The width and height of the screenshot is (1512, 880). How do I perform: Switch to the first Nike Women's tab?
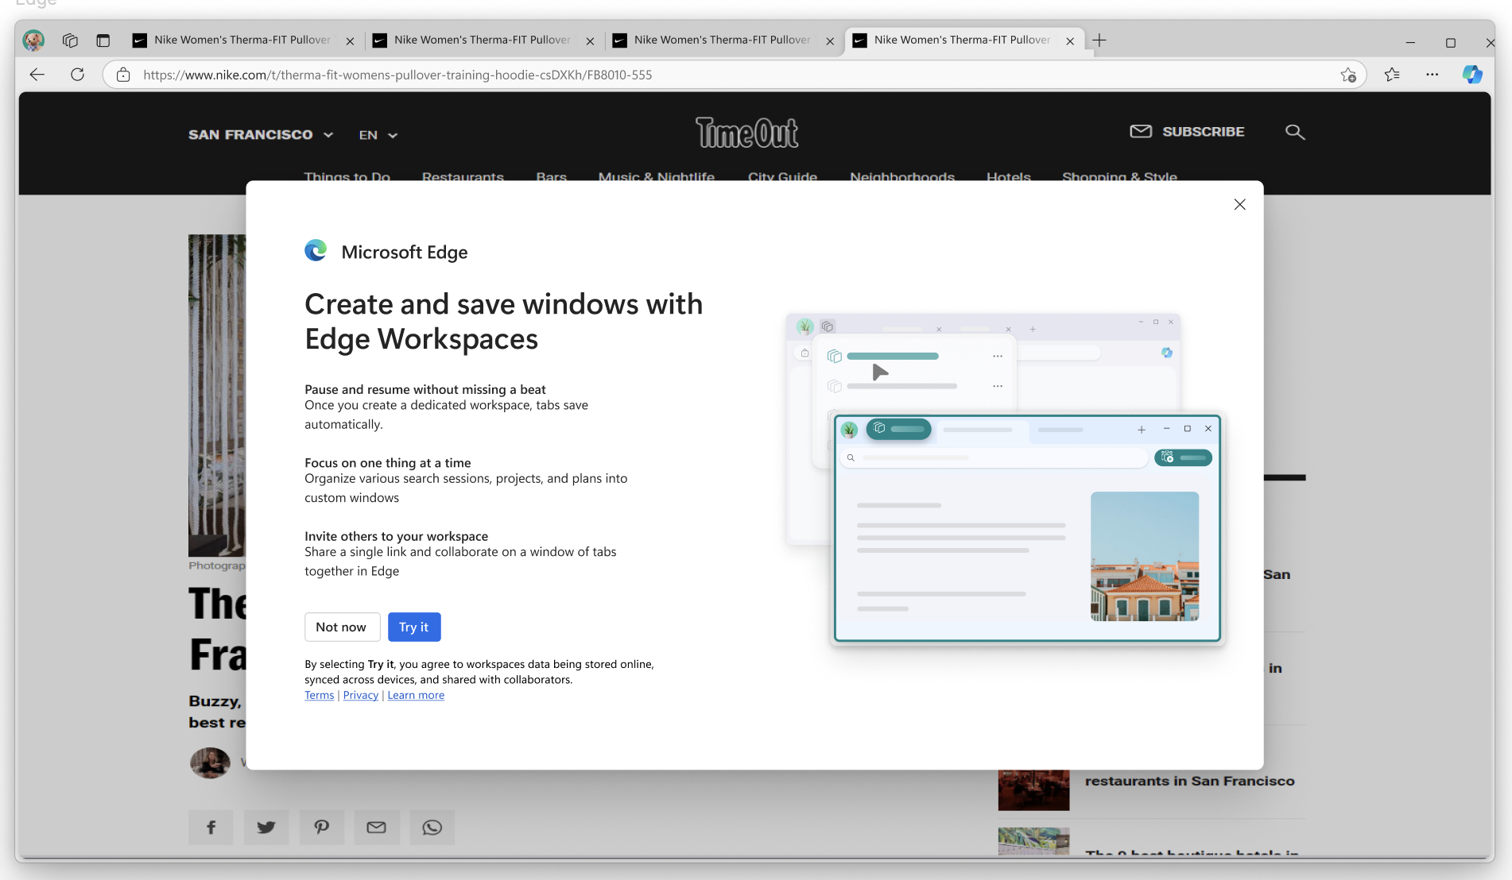pos(243,40)
